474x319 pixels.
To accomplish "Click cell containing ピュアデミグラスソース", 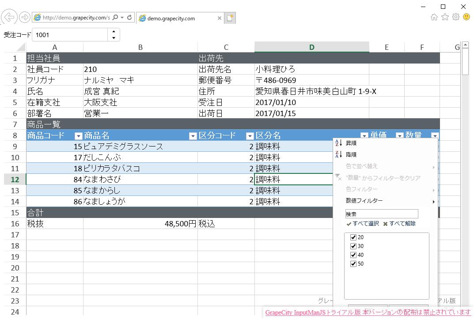I will coord(140,146).
